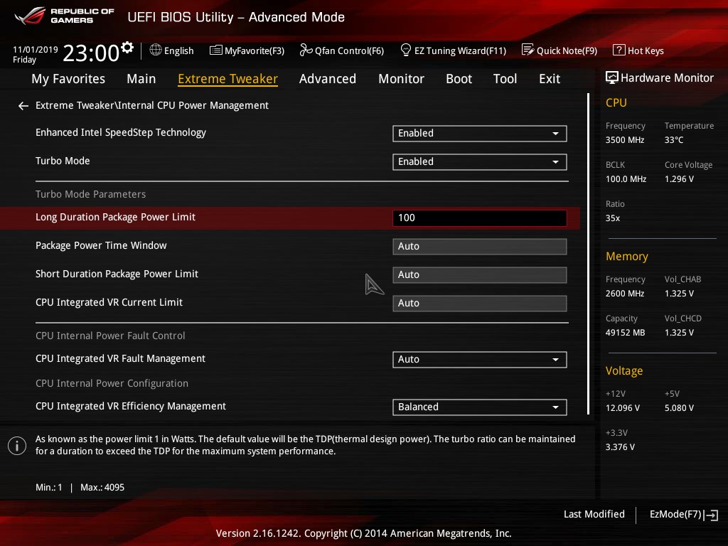728x546 pixels.
Task: Click the globe language icon
Action: click(156, 50)
